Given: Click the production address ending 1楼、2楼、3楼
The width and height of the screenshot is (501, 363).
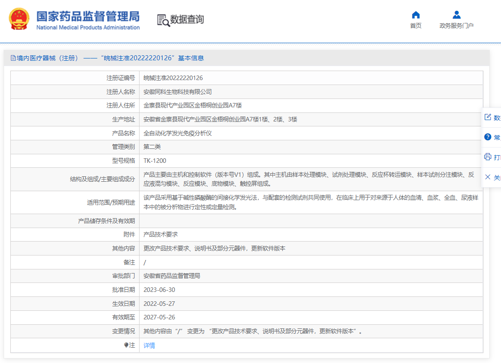Looking at the screenshot, I should (x=221, y=119).
